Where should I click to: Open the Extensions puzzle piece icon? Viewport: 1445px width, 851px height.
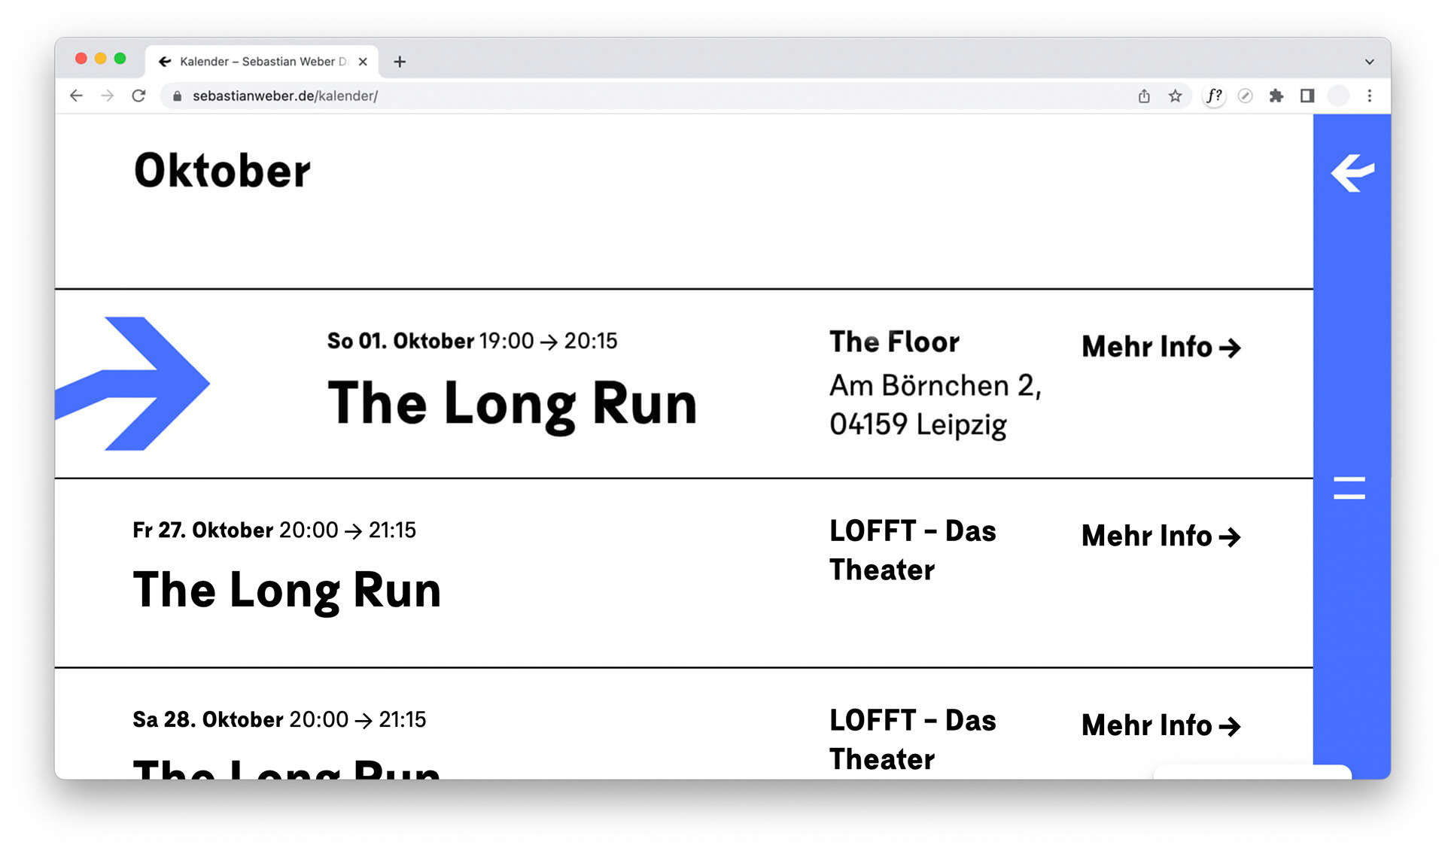coord(1276,96)
